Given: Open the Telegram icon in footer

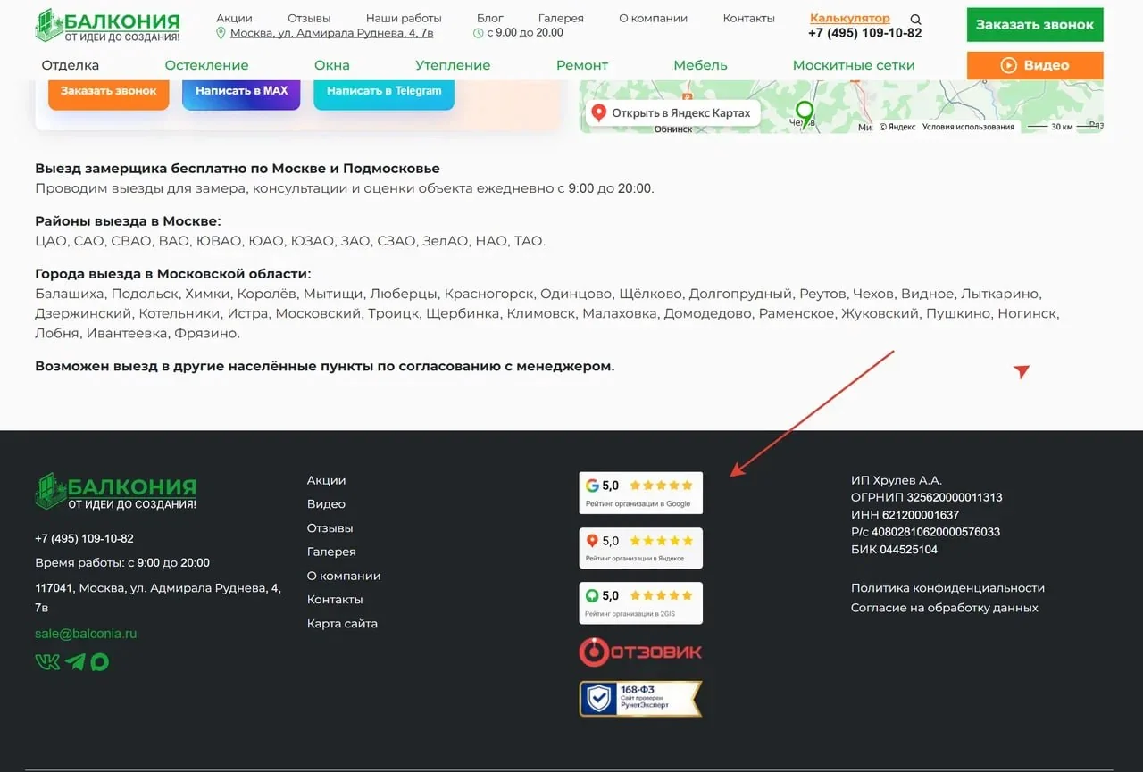Looking at the screenshot, I should point(75,661).
